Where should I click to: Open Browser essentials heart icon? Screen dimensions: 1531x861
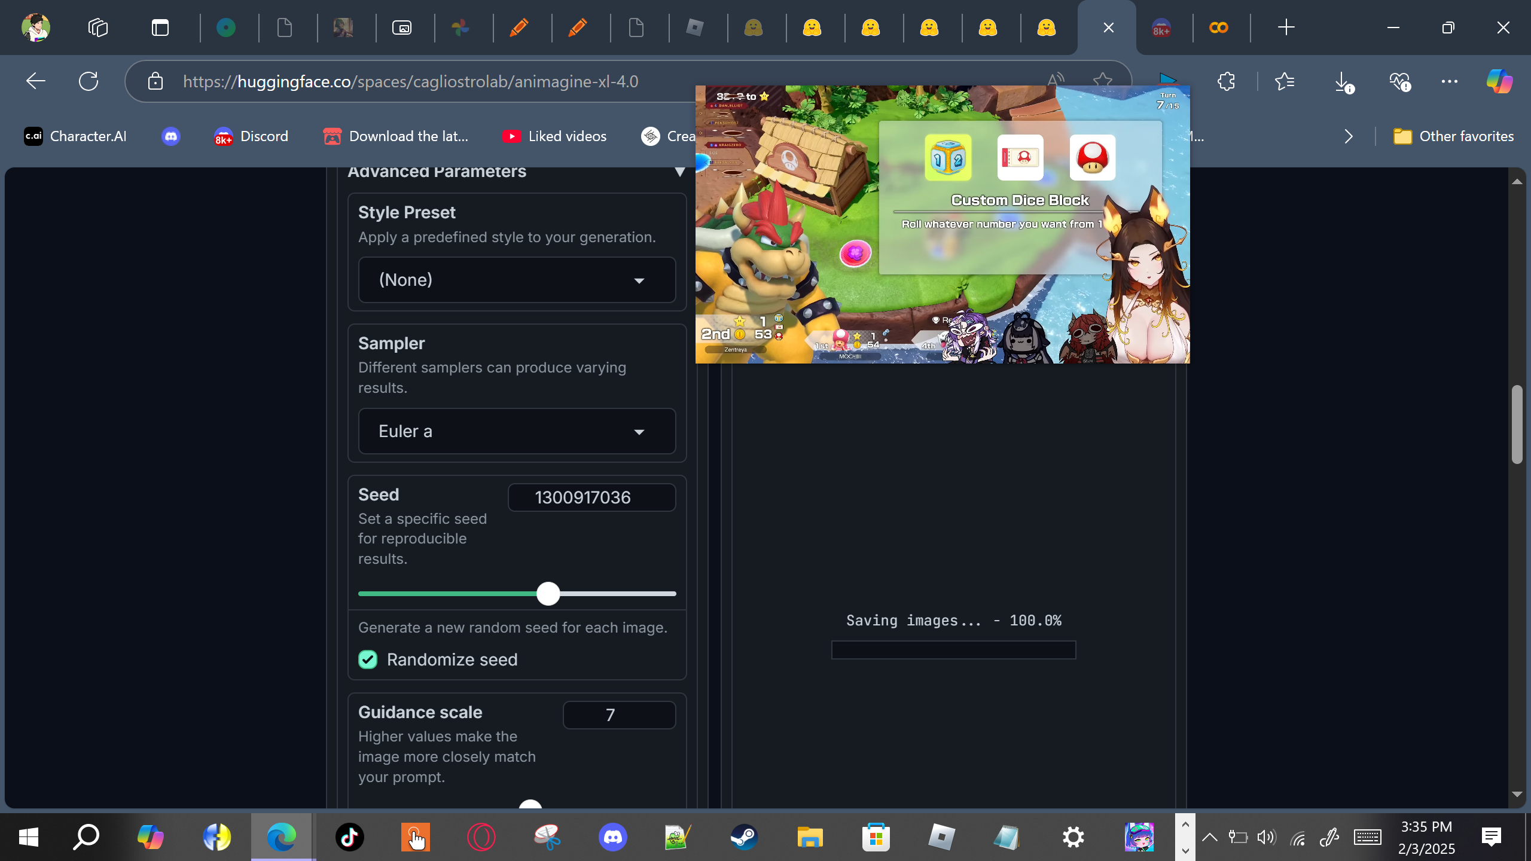click(1400, 81)
